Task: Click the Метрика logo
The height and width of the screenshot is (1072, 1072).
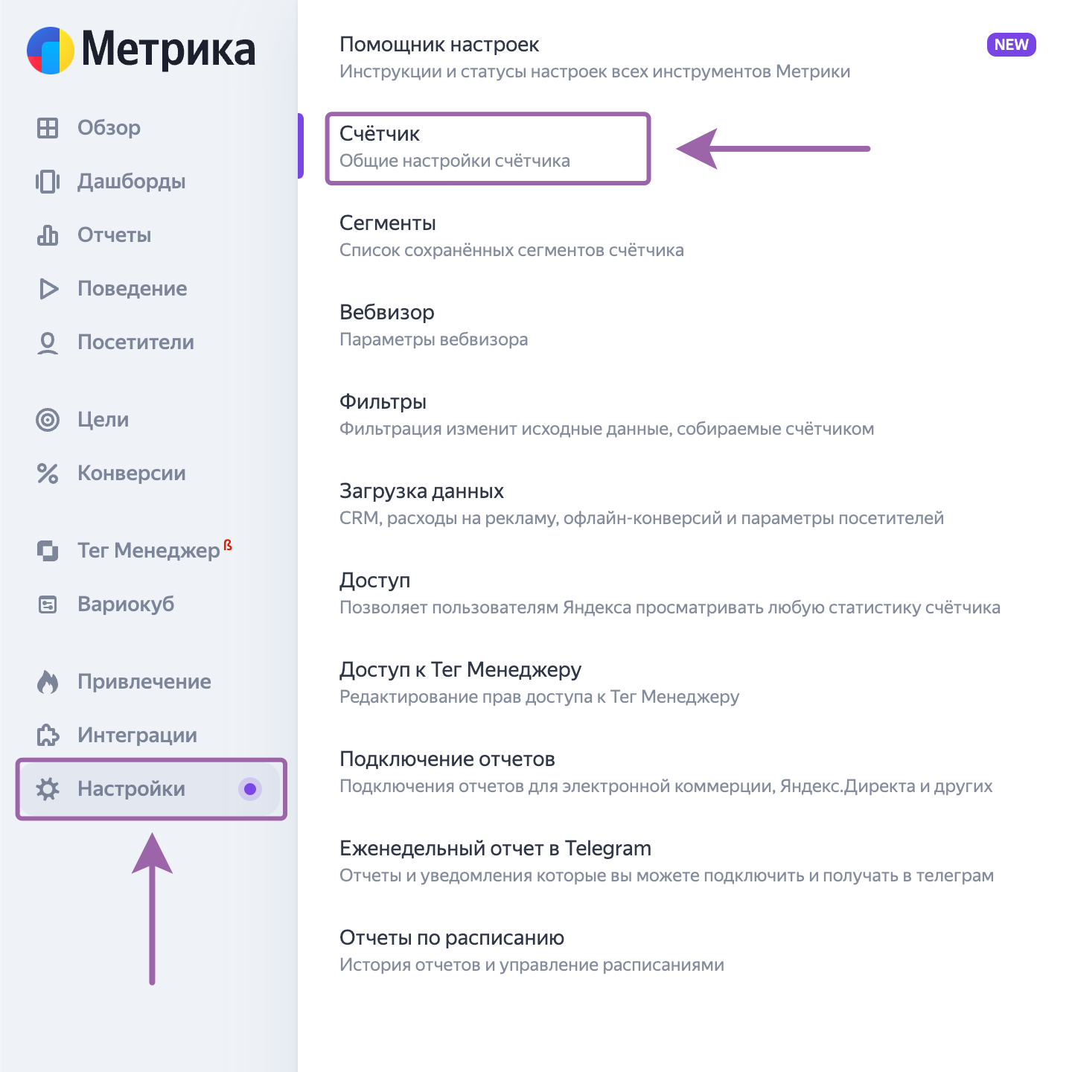Action: point(141,51)
